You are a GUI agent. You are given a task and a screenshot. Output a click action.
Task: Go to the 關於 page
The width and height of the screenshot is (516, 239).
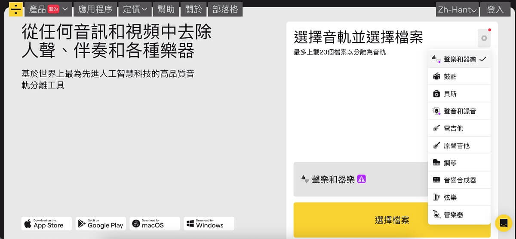tap(193, 9)
